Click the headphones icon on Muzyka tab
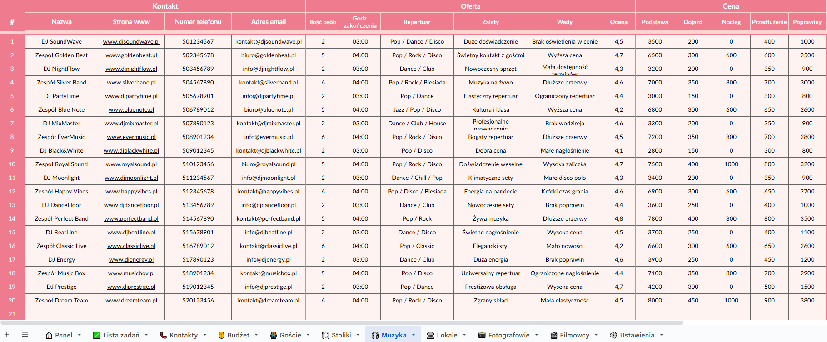The width and height of the screenshot is (827, 342). (375, 335)
